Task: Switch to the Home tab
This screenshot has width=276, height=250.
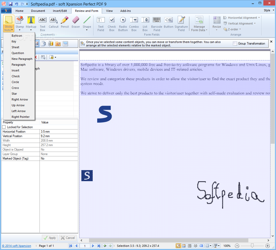Action: [x=19, y=11]
